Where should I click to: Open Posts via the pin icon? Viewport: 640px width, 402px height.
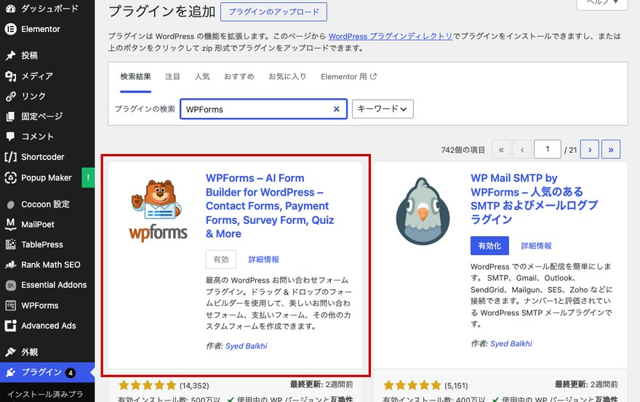[x=11, y=55]
